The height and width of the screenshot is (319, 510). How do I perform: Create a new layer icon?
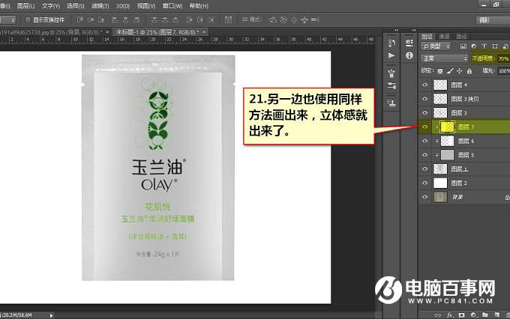coord(496,315)
